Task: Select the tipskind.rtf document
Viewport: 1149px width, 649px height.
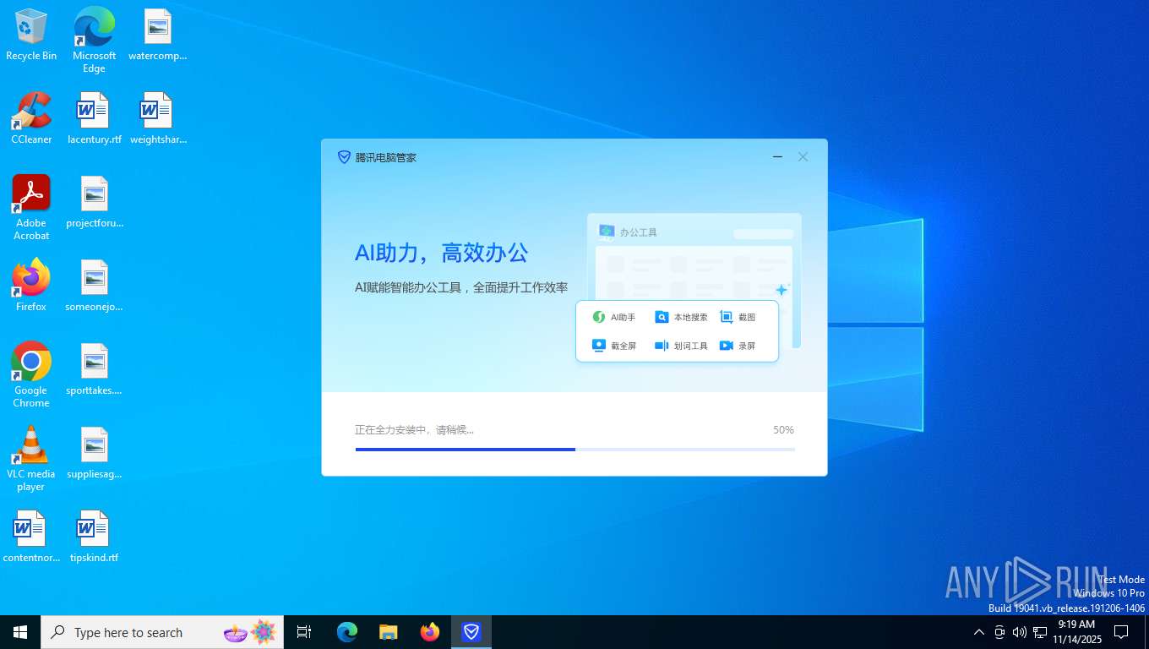Action: (94, 537)
